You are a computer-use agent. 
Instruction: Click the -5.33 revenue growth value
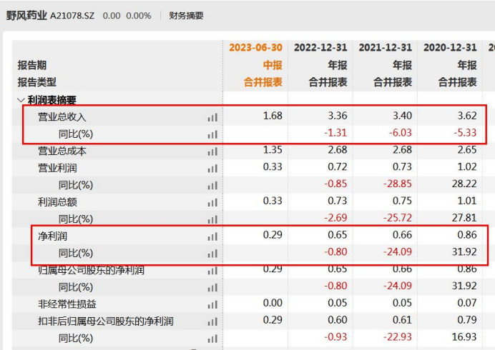tap(465, 133)
